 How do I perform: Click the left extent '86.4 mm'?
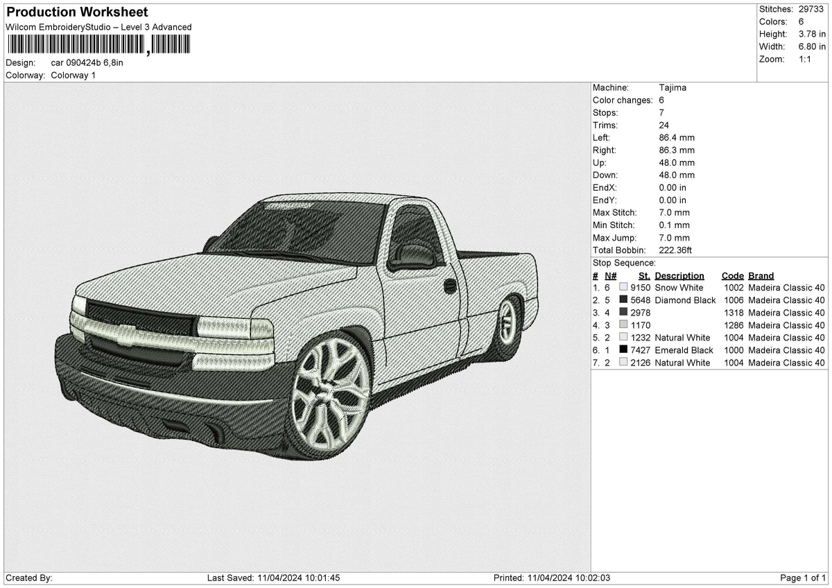click(x=677, y=137)
